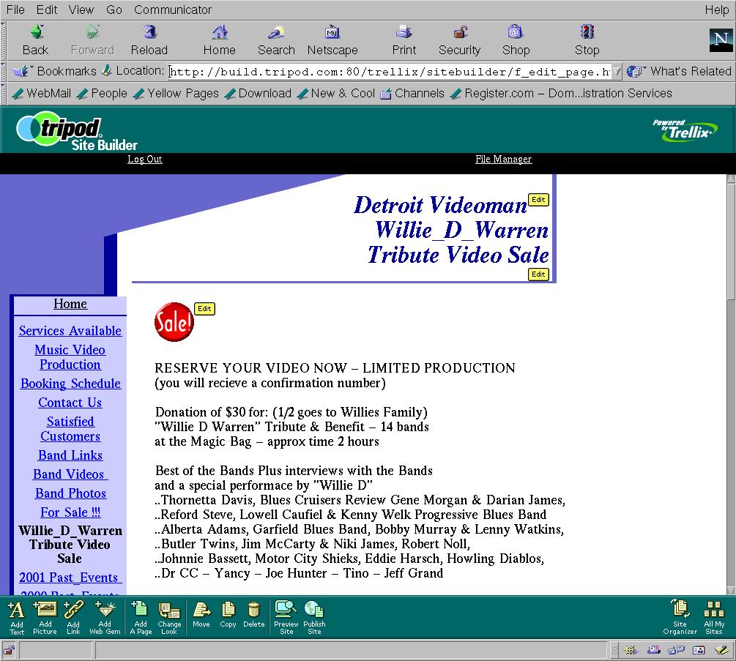Viewport: 736px width, 661px height.
Task: Open Composer from status bar pen icon
Action: pyautogui.click(x=721, y=650)
